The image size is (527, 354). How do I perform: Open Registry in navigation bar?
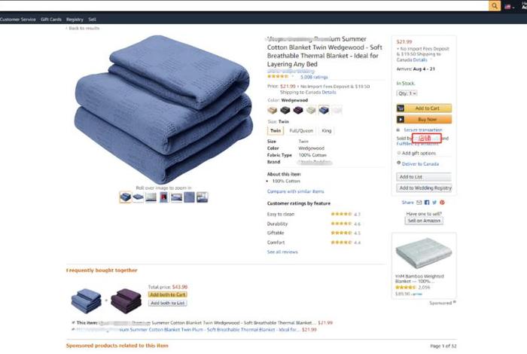point(75,20)
